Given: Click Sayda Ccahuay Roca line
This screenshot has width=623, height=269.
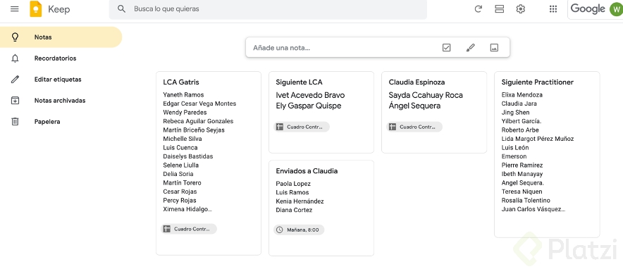Looking at the screenshot, I should tap(426, 95).
